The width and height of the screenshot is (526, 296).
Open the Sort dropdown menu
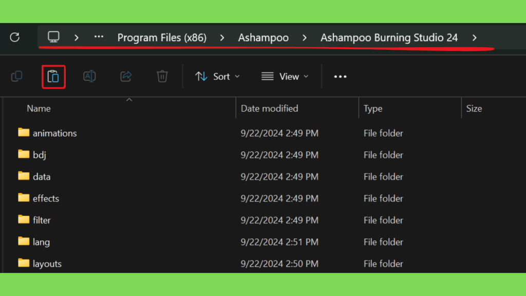(218, 77)
